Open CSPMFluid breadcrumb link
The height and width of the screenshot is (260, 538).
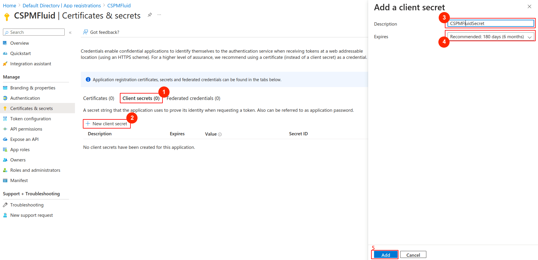point(119,6)
